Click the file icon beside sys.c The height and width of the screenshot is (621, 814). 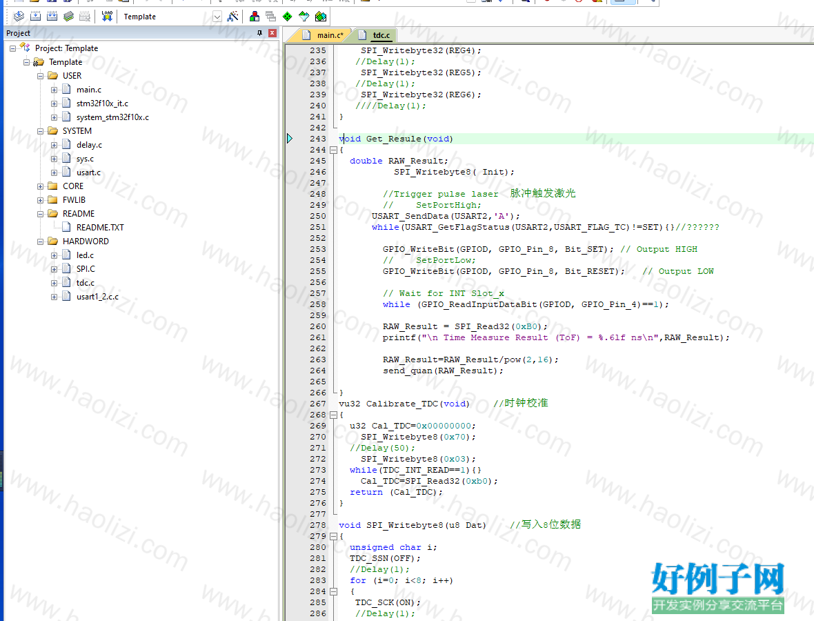click(x=66, y=159)
